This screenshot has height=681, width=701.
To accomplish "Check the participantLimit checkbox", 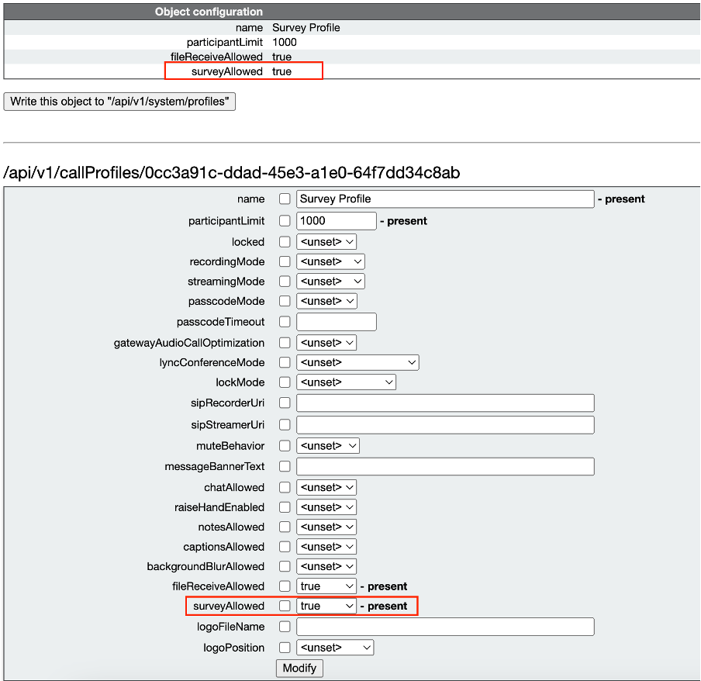I will coord(285,220).
